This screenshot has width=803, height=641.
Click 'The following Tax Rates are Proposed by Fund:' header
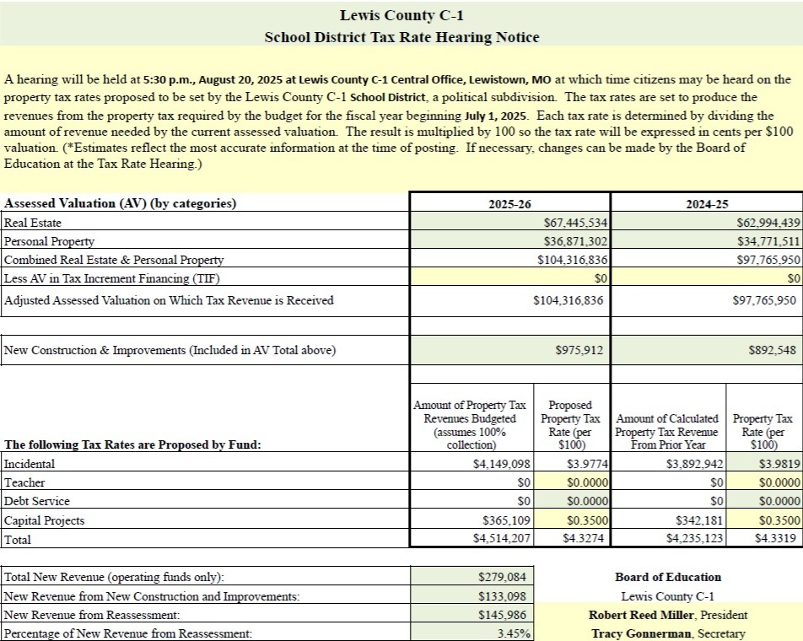132,444
